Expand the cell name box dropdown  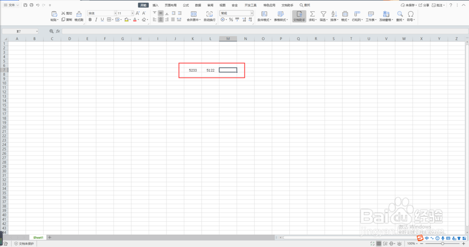(x=37, y=31)
